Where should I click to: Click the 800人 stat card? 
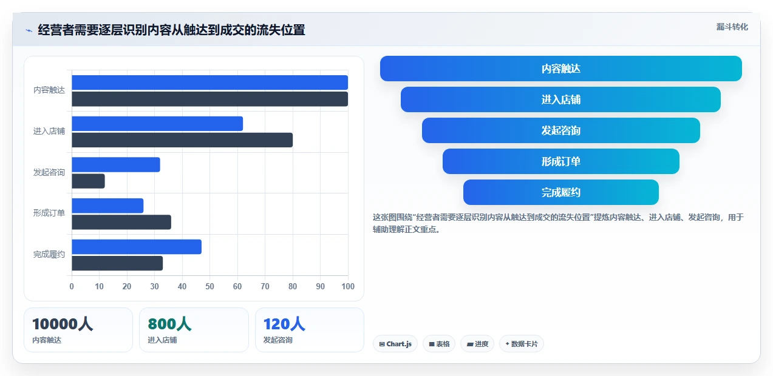[194, 330]
